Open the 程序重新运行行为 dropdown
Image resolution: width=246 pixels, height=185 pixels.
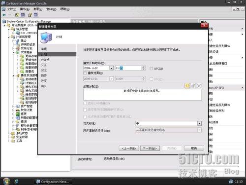199,130
